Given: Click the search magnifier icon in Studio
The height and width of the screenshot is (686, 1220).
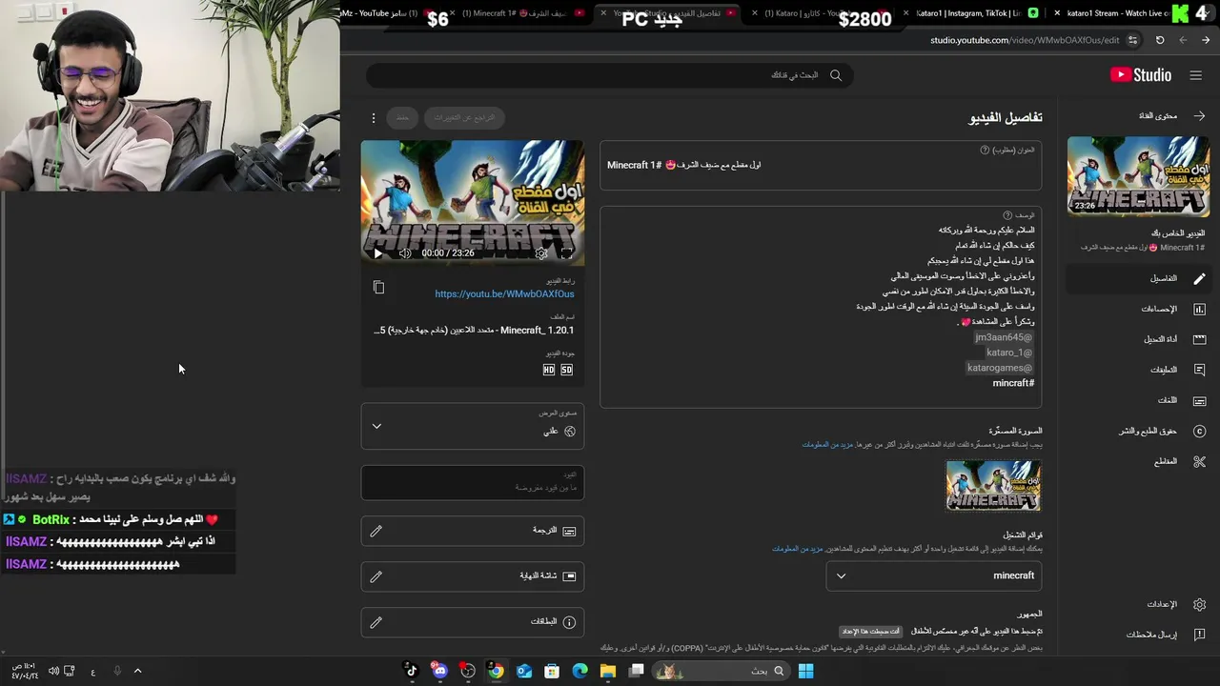Looking at the screenshot, I should 836,75.
